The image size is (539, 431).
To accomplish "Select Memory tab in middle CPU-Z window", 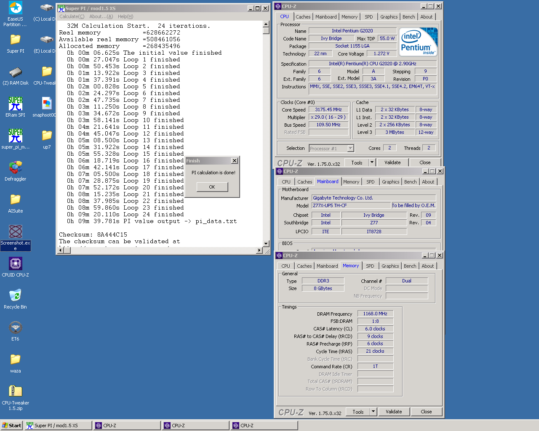I will [351, 182].
